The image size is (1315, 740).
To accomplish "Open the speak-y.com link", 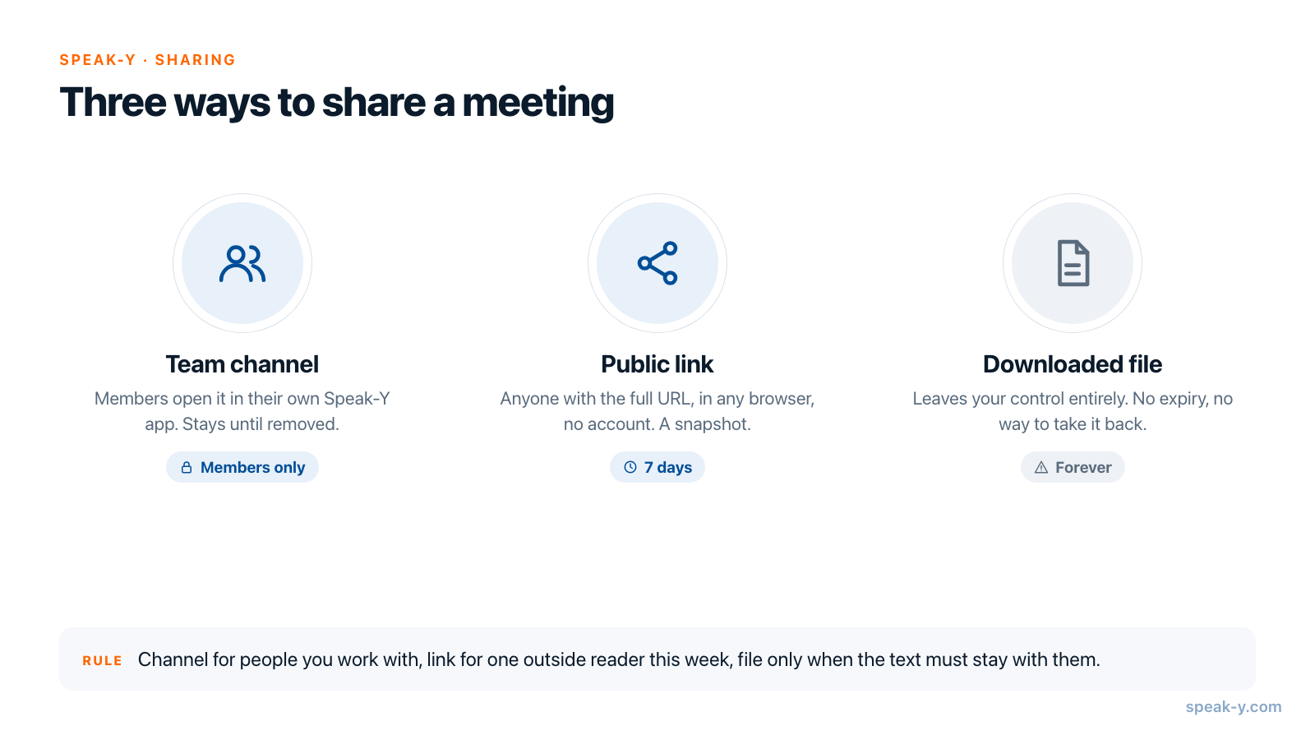I will pos(1234,706).
